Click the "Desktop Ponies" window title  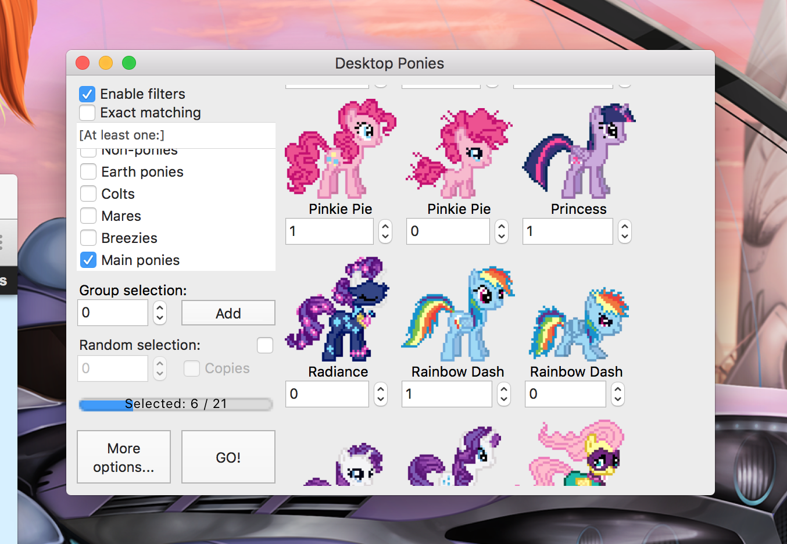coord(389,63)
